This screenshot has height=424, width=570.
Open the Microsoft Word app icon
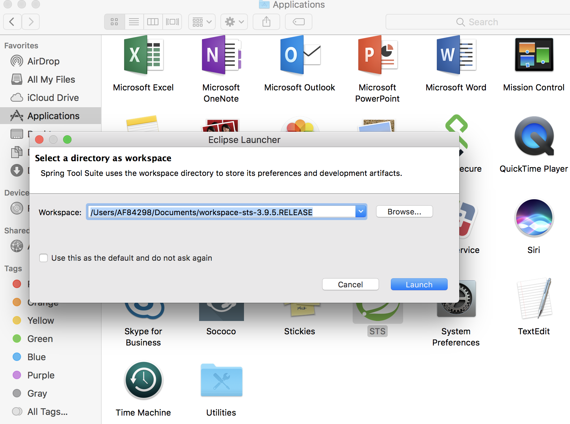[456, 55]
